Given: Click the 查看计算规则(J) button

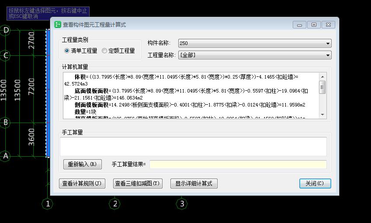Looking at the screenshot, I should pyautogui.click(x=82, y=183).
